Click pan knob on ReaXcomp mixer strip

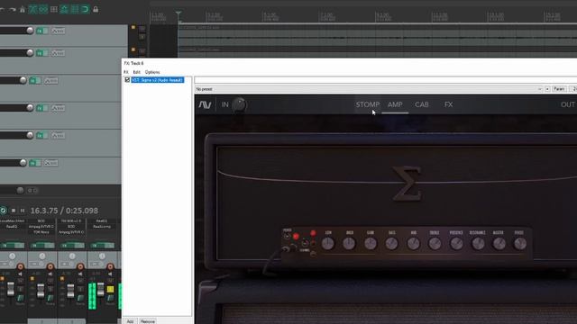102,256
